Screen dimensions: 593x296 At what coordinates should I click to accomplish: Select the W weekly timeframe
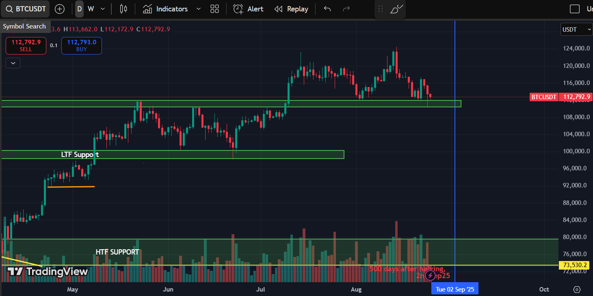pos(91,9)
